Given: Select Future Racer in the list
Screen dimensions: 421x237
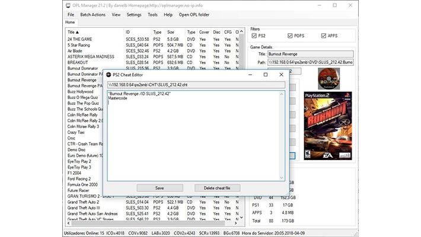Looking at the screenshot, I should [x=78, y=191].
